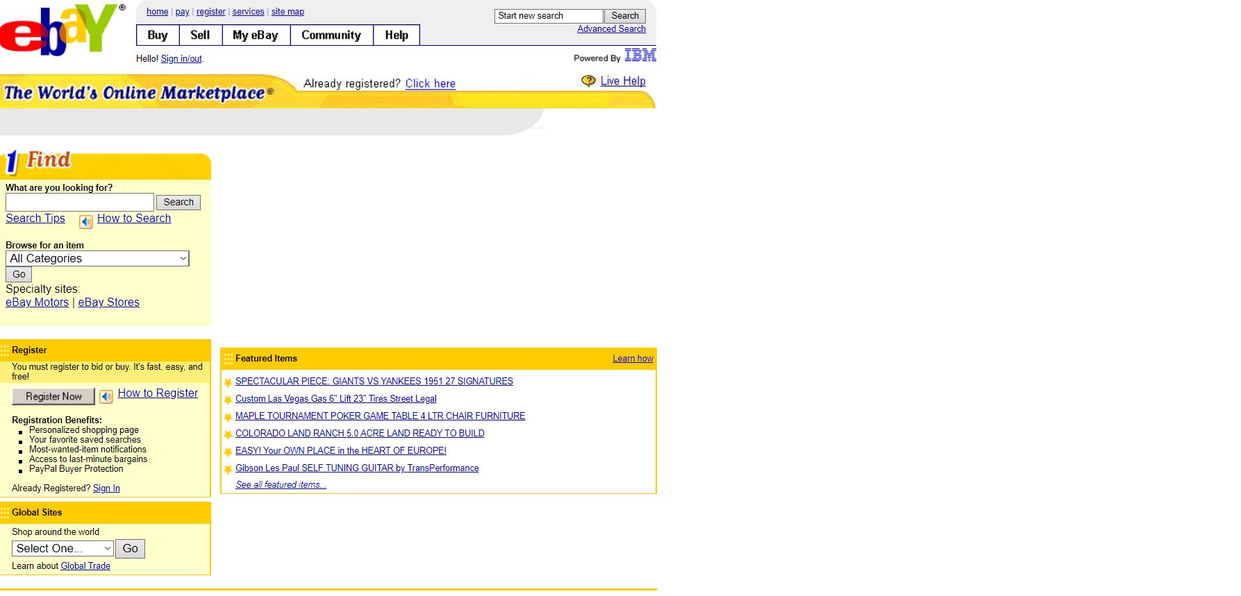Click the speaker icon beside How to Register
Screen dimensions: 1241x596
[106, 397]
